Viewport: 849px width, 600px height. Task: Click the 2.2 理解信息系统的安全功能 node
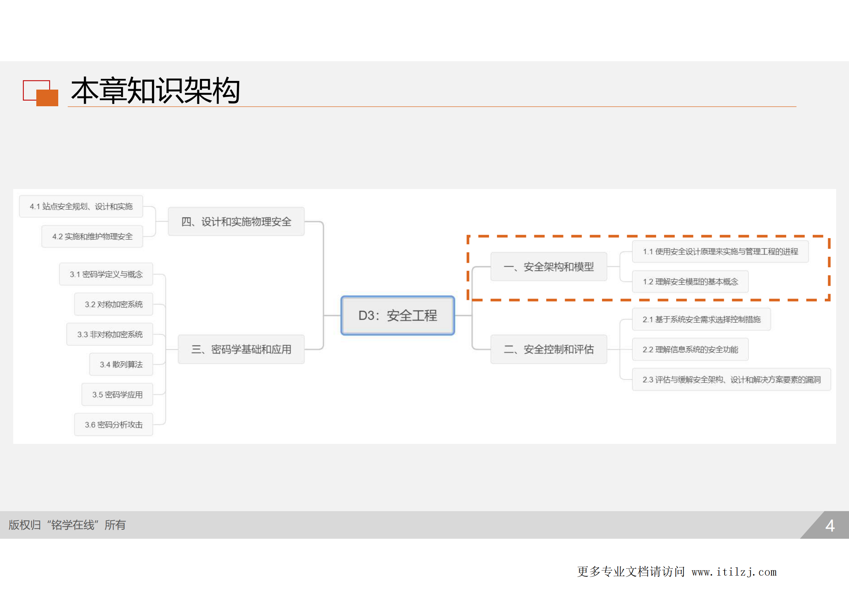click(690, 349)
